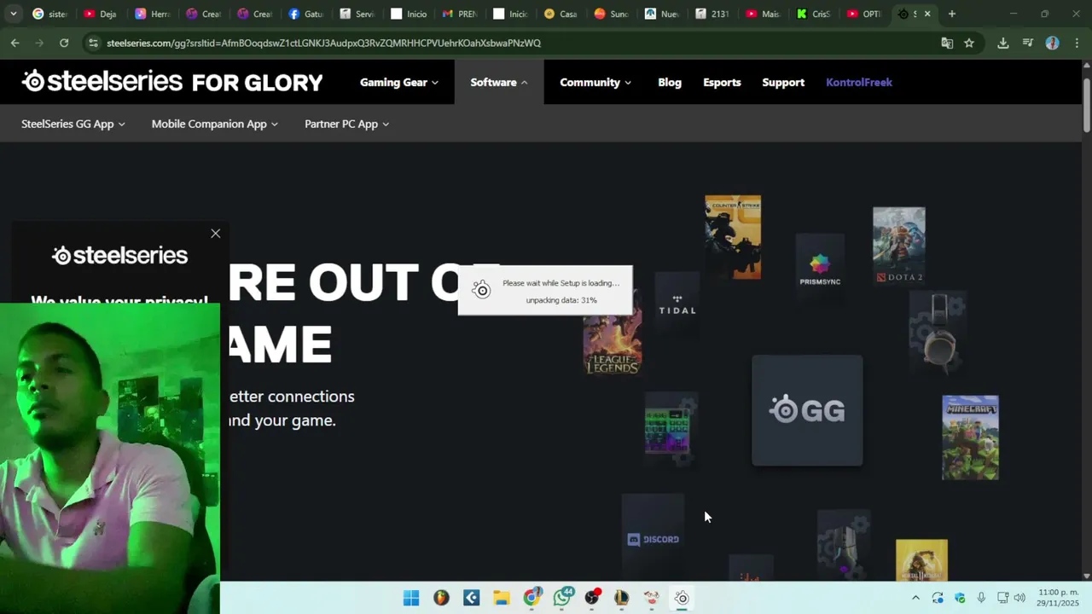Image resolution: width=1092 pixels, height=614 pixels.
Task: Expand the Partner PC App submenu
Action: click(347, 124)
